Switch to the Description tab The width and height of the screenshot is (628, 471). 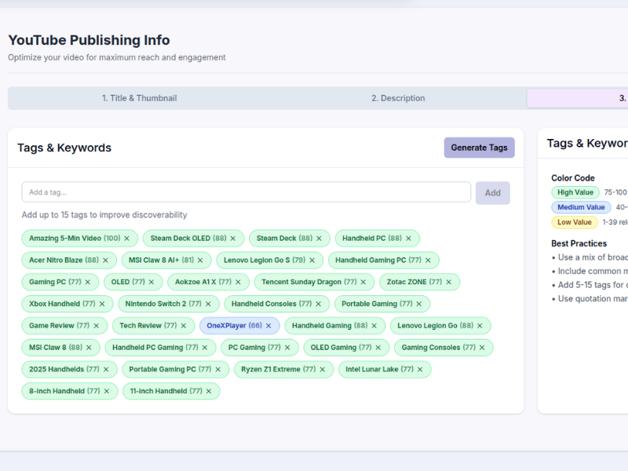click(x=398, y=98)
